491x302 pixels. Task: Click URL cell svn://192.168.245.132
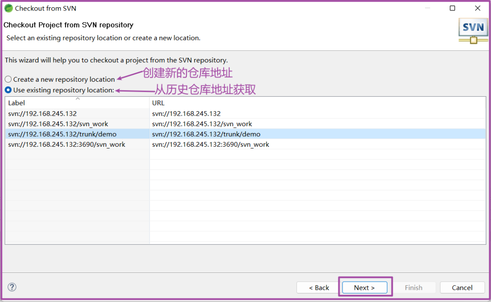(x=186, y=113)
